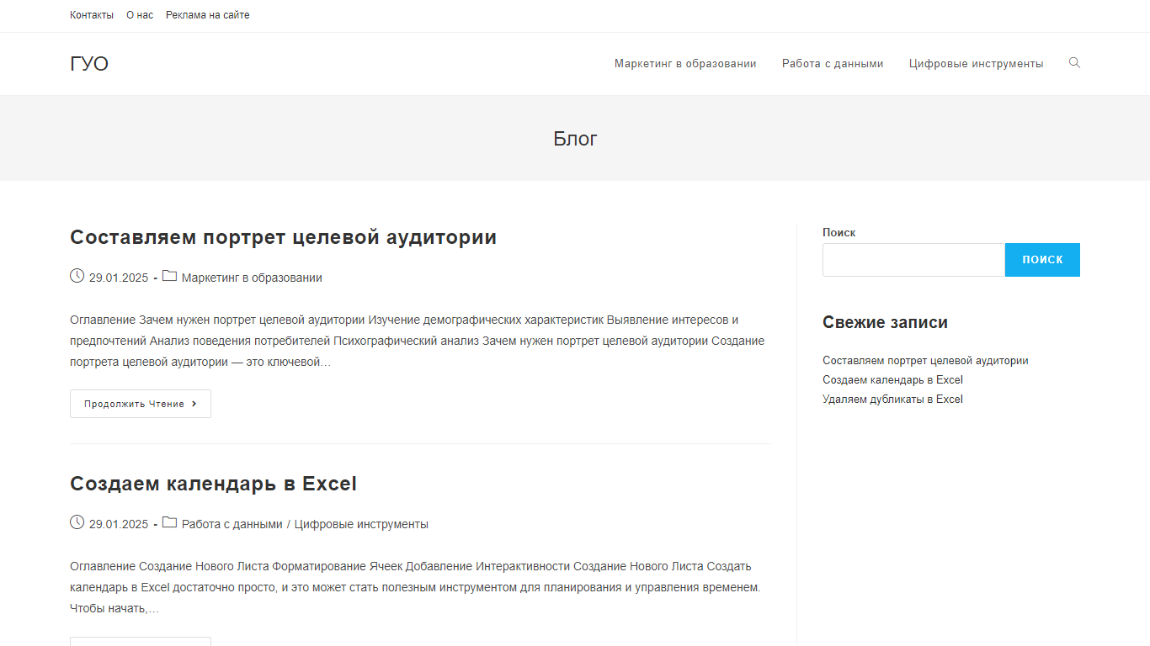Image resolution: width=1150 pixels, height=646 pixels.
Task: Click the clock icon of calendar post date
Action: coord(77,522)
